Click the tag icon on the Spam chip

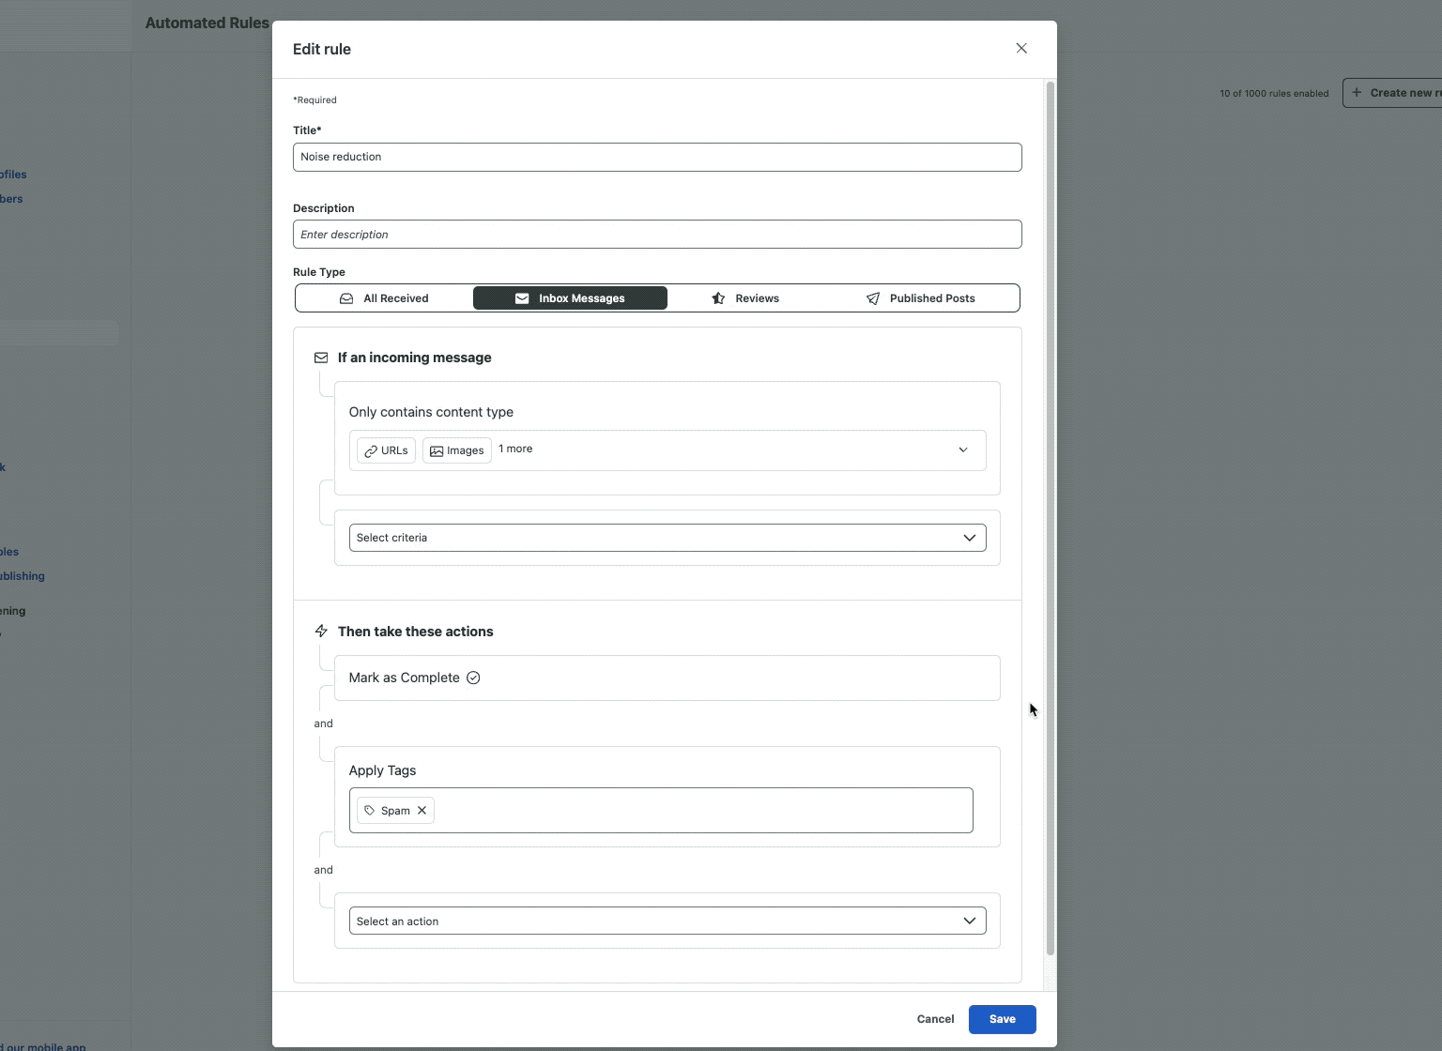[x=371, y=810]
